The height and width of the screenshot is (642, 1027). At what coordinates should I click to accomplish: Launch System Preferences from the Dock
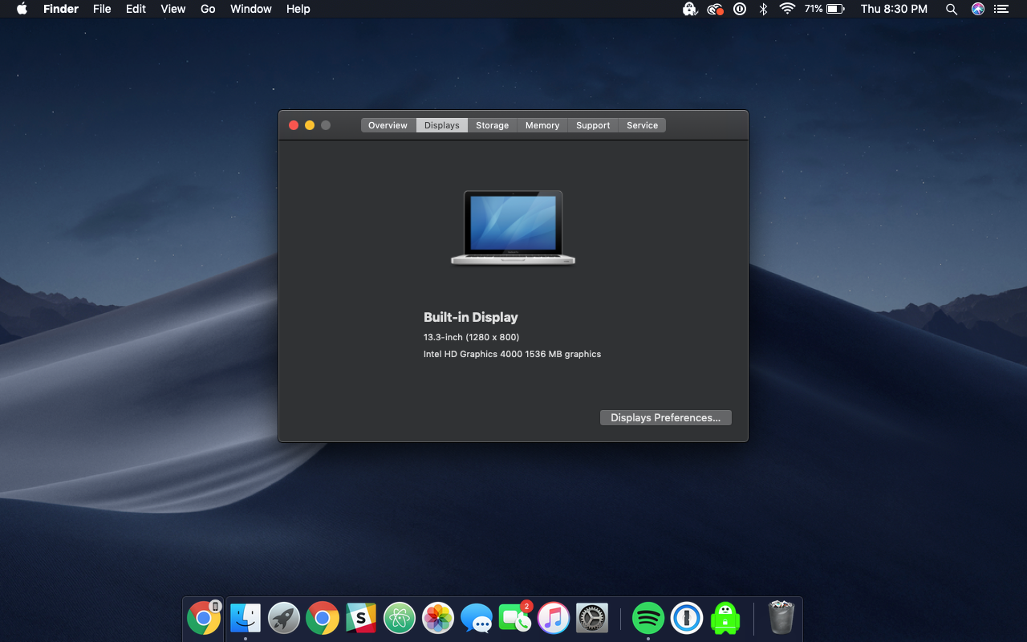tap(591, 618)
